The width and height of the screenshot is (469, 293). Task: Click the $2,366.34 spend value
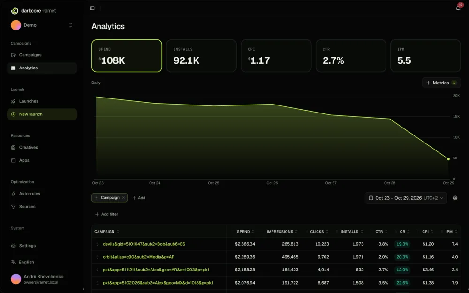[245, 244]
